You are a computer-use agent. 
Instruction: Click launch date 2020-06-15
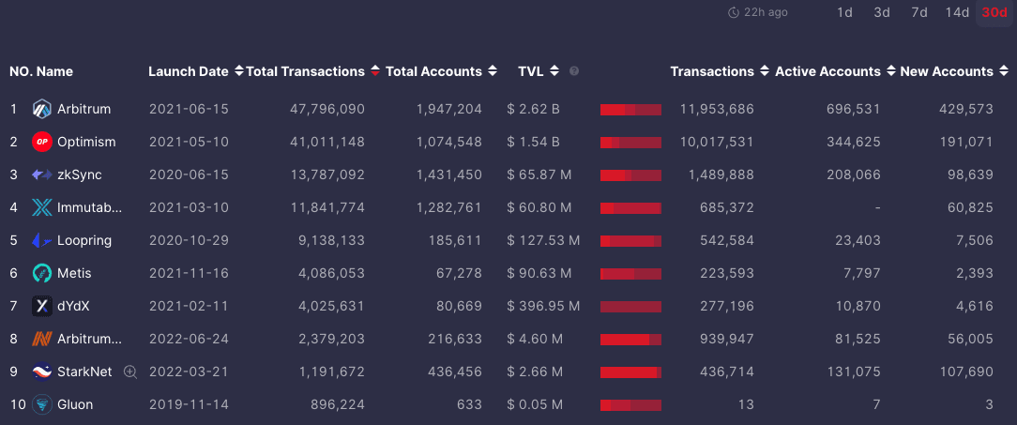pos(189,175)
